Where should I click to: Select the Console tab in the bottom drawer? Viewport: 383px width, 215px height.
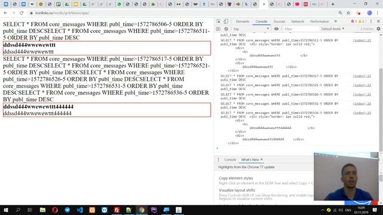[230, 159]
